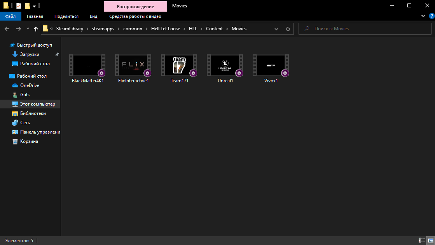Open Загрузки folder in sidebar
Image resolution: width=435 pixels, height=245 pixels.
(x=30, y=54)
